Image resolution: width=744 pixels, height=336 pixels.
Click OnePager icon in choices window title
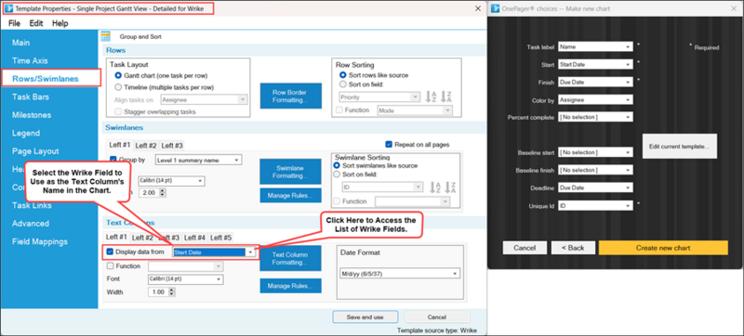tap(496, 8)
